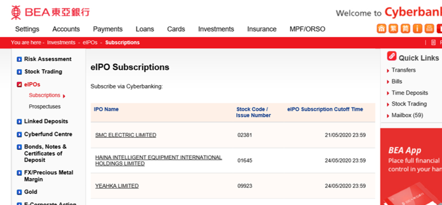The image size is (442, 205).
Task: Open the orange information icon
Action: (x=418, y=29)
